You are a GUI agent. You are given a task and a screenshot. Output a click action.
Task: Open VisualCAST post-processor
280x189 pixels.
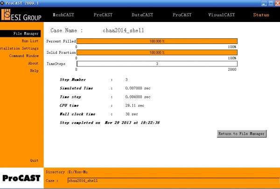[x=221, y=15]
